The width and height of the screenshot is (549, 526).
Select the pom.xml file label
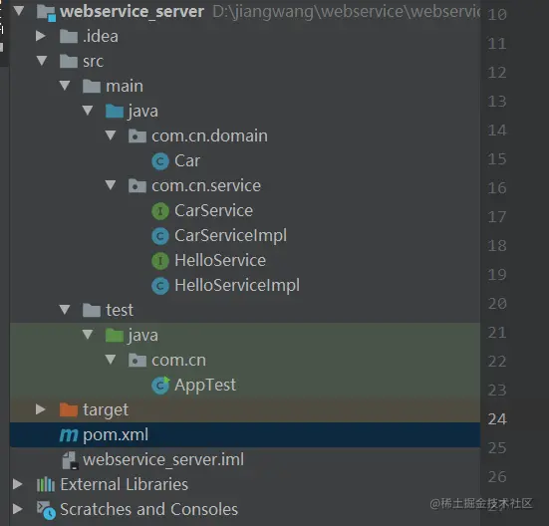point(116,435)
